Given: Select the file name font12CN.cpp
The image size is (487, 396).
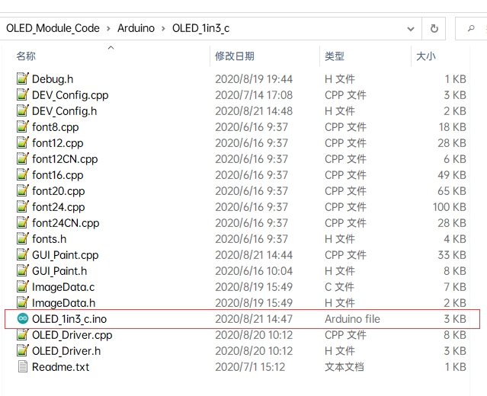Looking at the screenshot, I should point(65,159).
